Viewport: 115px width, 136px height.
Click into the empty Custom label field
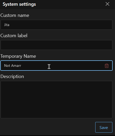pyautogui.click(x=56, y=45)
